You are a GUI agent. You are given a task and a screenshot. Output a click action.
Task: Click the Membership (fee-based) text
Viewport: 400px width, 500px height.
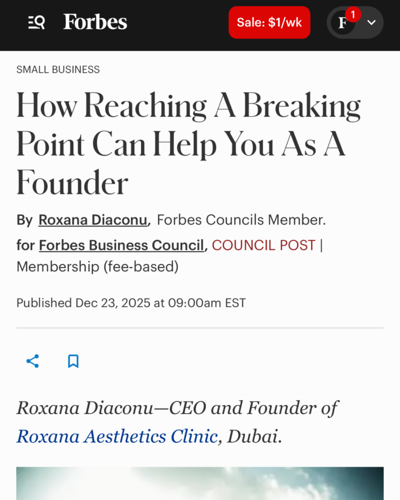tap(98, 267)
